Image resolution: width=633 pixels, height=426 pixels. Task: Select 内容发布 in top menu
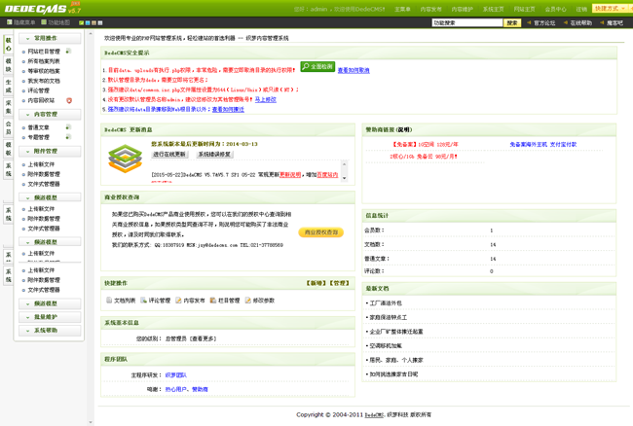[430, 9]
